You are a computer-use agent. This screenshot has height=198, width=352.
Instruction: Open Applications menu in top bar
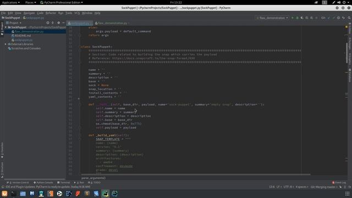[x=10, y=2]
